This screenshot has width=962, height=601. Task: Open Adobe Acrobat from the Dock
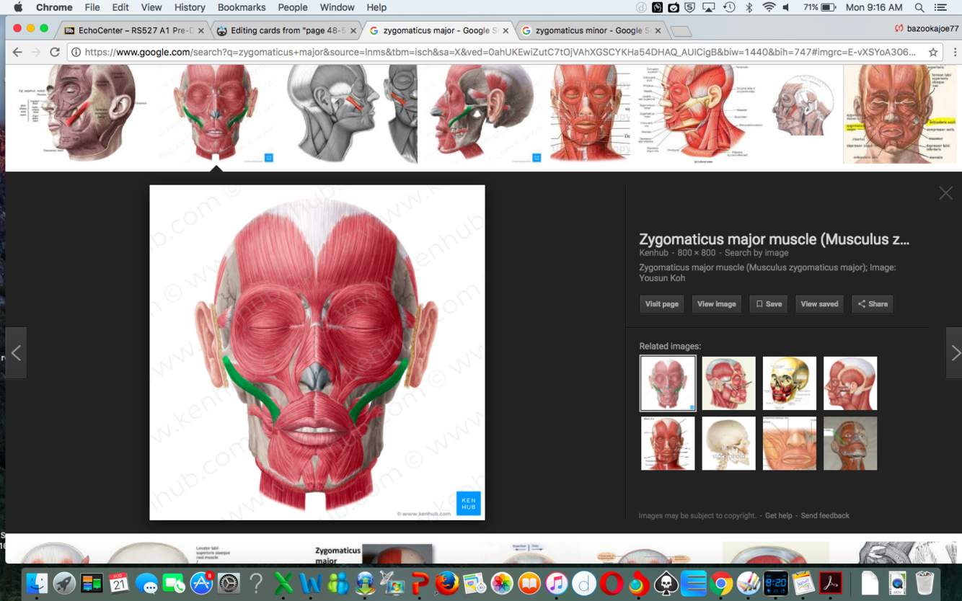click(x=830, y=583)
